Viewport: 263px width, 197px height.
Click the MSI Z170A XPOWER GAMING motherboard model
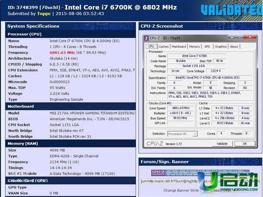pos(92,113)
